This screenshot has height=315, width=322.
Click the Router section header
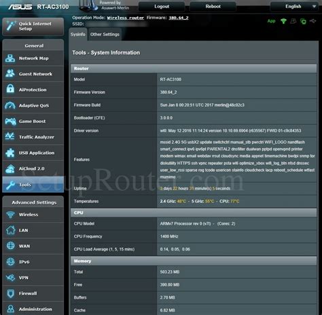click(194, 69)
